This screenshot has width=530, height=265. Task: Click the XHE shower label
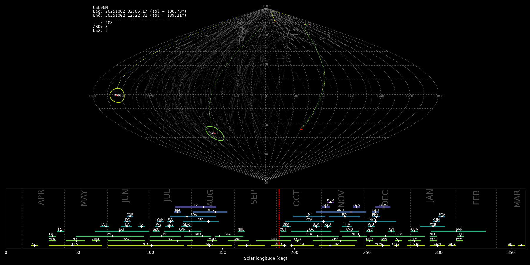click(x=511, y=244)
